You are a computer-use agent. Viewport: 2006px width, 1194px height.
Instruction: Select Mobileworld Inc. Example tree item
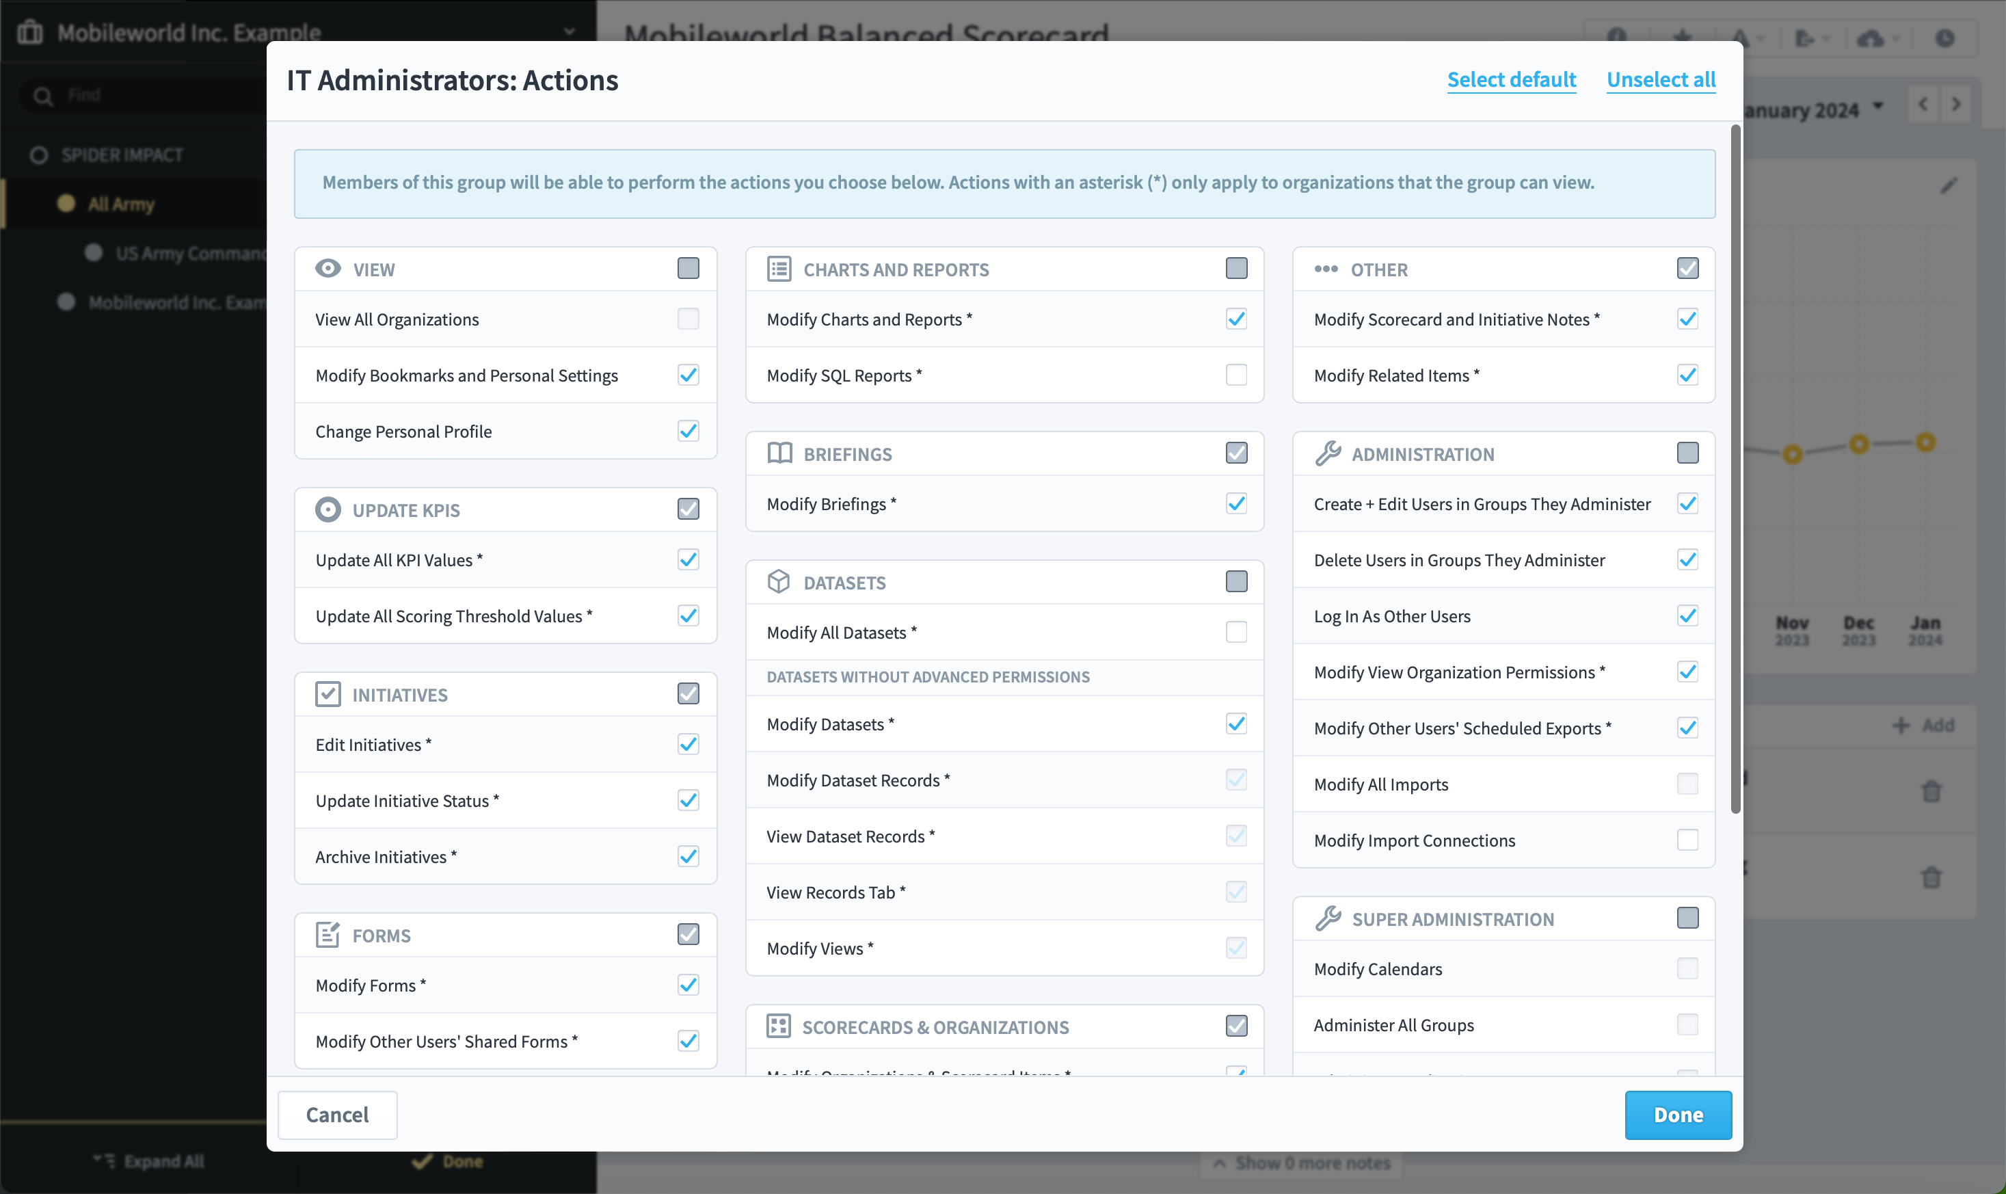[176, 302]
